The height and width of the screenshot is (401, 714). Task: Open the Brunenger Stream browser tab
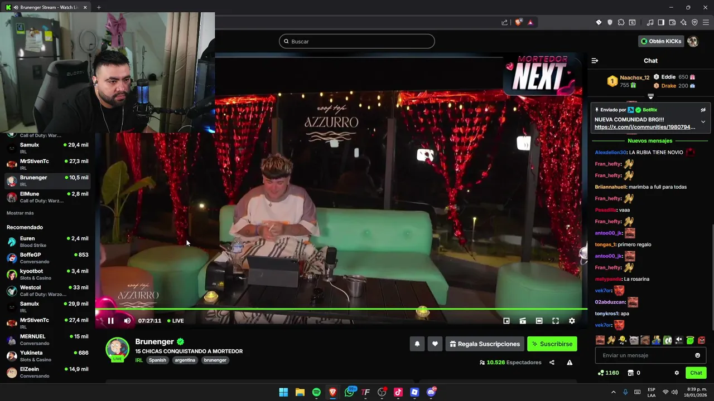(46, 7)
